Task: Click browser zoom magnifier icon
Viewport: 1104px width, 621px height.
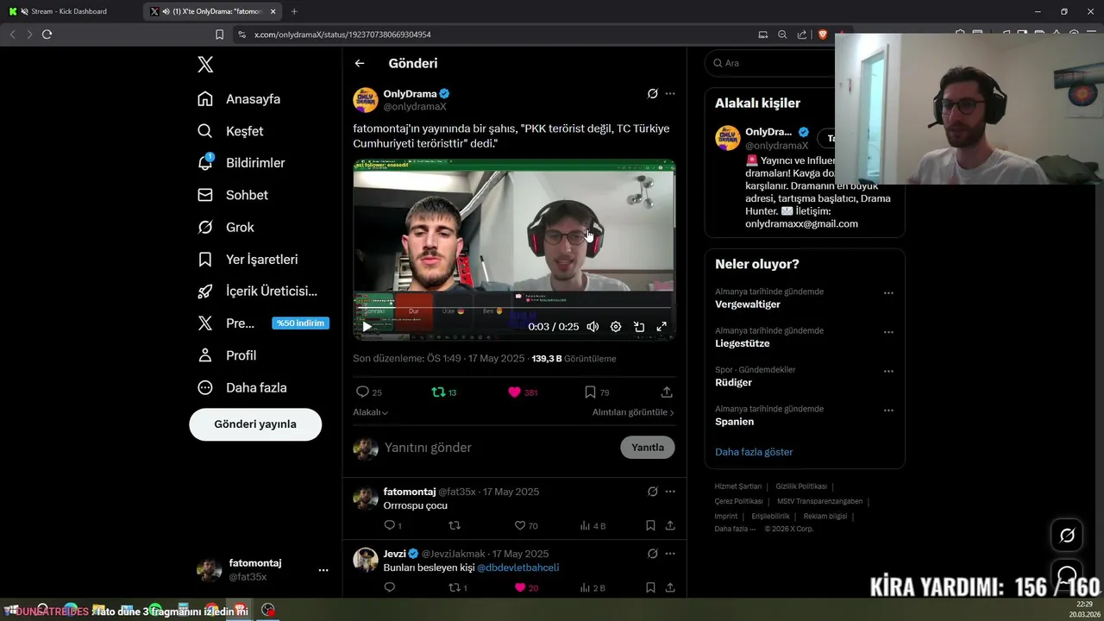Action: pyautogui.click(x=782, y=34)
